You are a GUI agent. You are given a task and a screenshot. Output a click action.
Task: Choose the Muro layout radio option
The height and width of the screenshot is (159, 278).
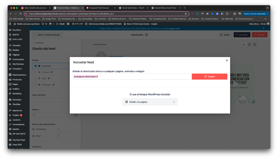point(36,78)
